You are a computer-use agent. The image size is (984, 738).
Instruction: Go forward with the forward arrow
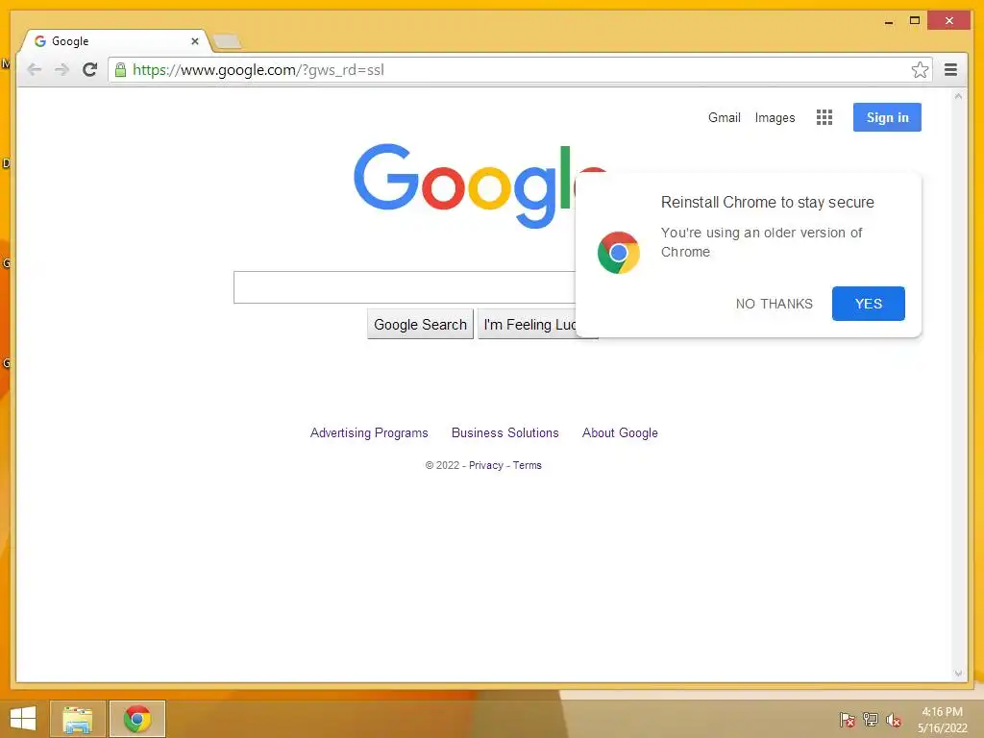pos(61,69)
